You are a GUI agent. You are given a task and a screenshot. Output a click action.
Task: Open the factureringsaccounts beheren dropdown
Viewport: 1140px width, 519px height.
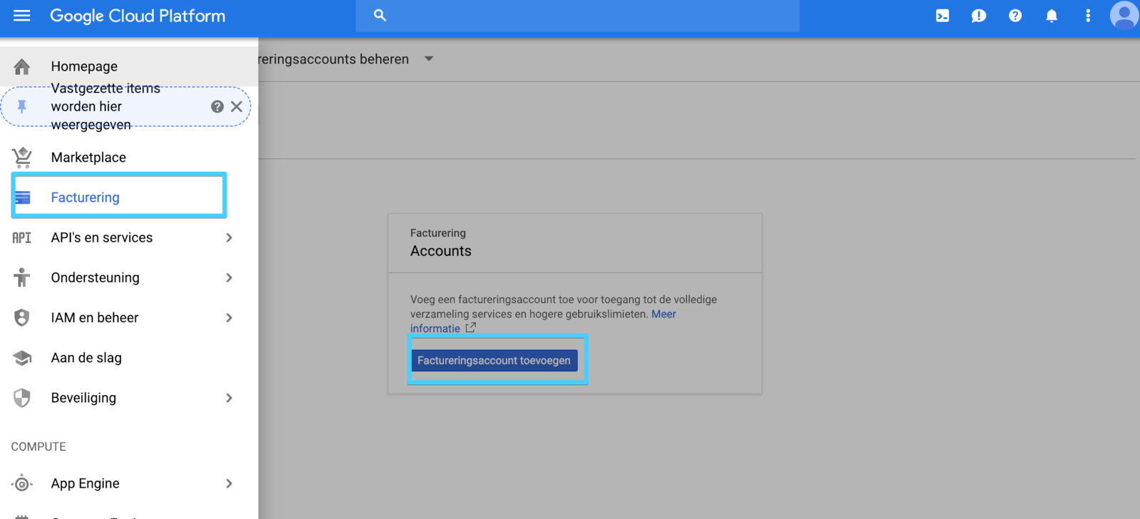tap(429, 59)
